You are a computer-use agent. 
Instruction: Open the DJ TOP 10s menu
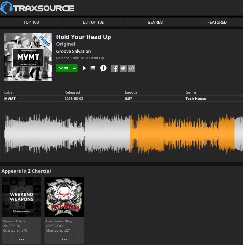93,22
